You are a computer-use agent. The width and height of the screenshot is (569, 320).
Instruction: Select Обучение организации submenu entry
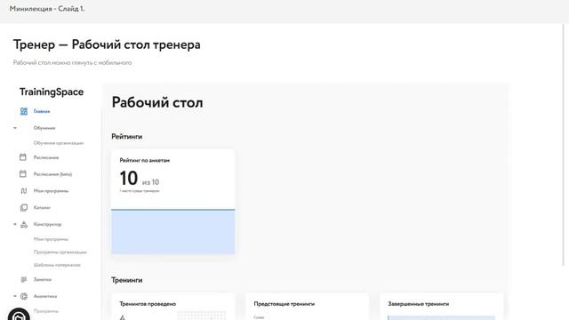59,143
